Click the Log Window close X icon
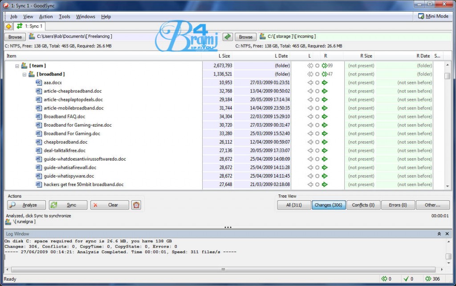The image size is (456, 286). pos(448,234)
